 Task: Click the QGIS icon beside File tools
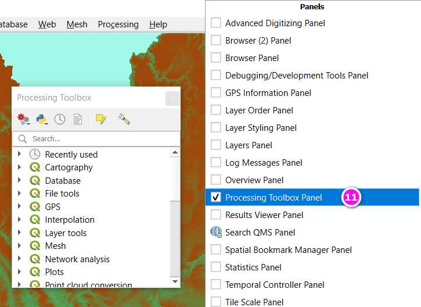tap(35, 193)
